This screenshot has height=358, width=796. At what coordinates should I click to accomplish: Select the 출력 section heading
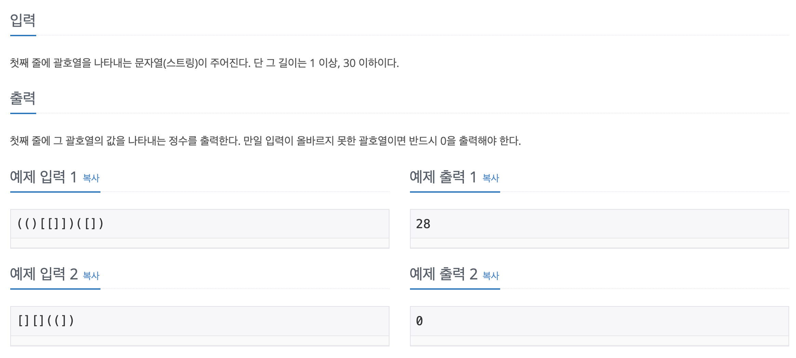tap(23, 98)
